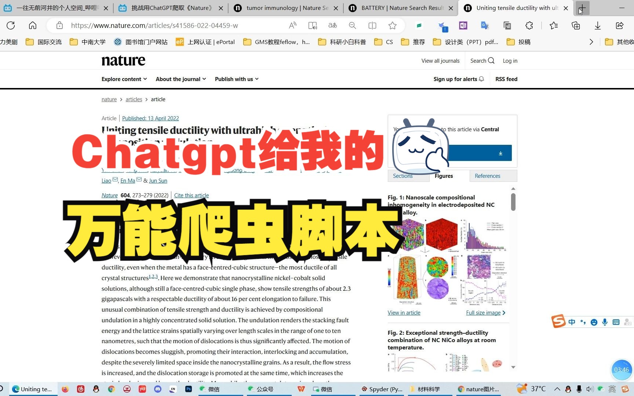Show hidden system tray icons
Viewport: 634px width, 396px height.
coord(557,389)
